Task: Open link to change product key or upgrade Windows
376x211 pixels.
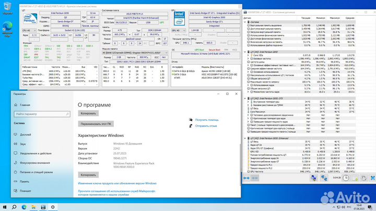Action: (118, 183)
